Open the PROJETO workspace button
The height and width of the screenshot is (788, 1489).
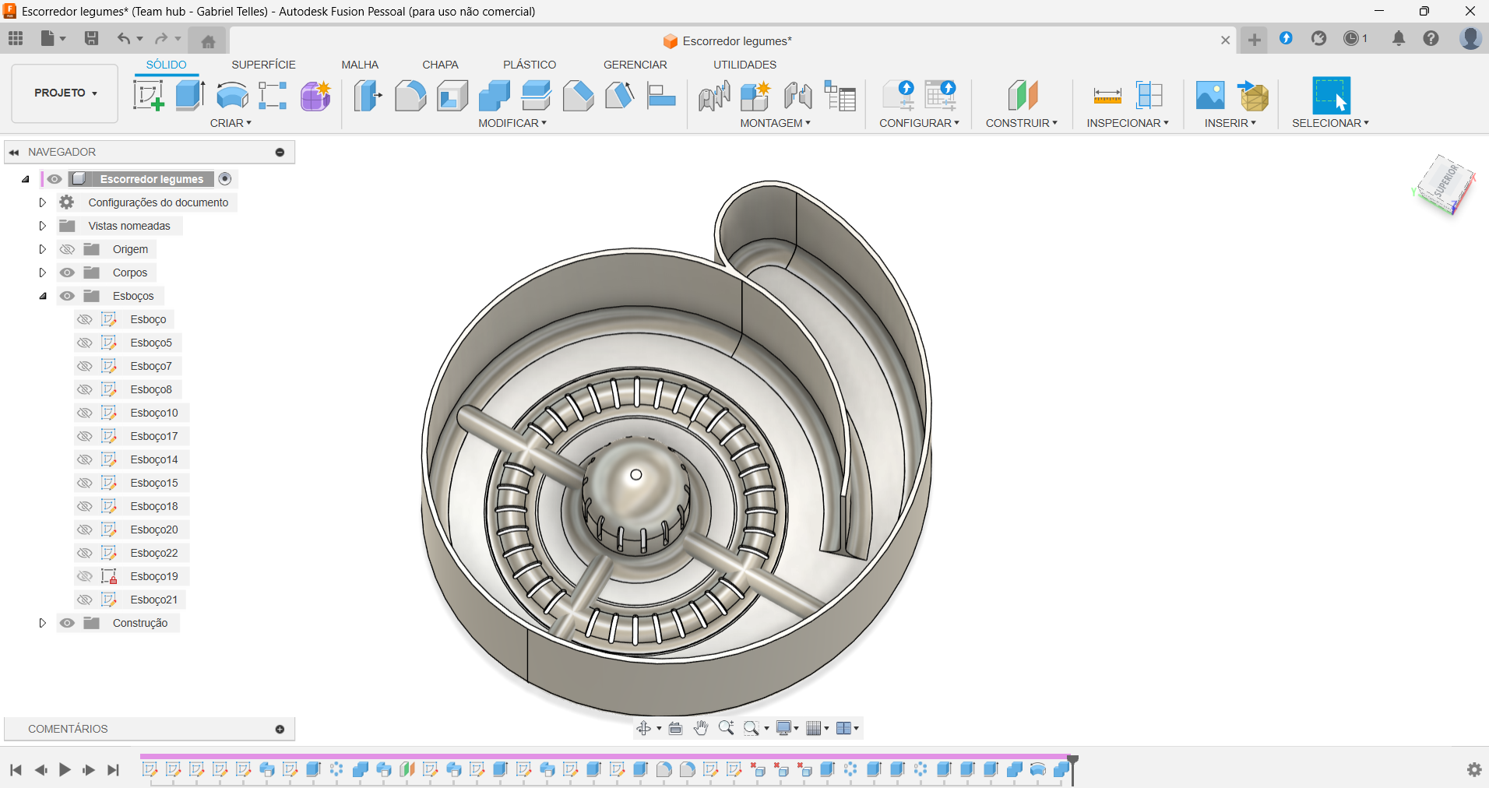click(65, 93)
